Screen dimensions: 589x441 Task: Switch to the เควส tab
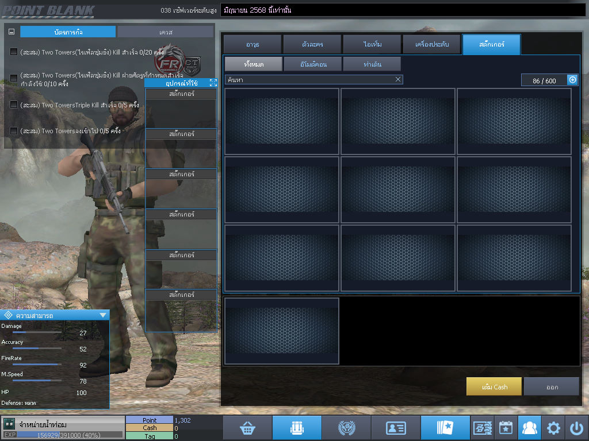(166, 32)
